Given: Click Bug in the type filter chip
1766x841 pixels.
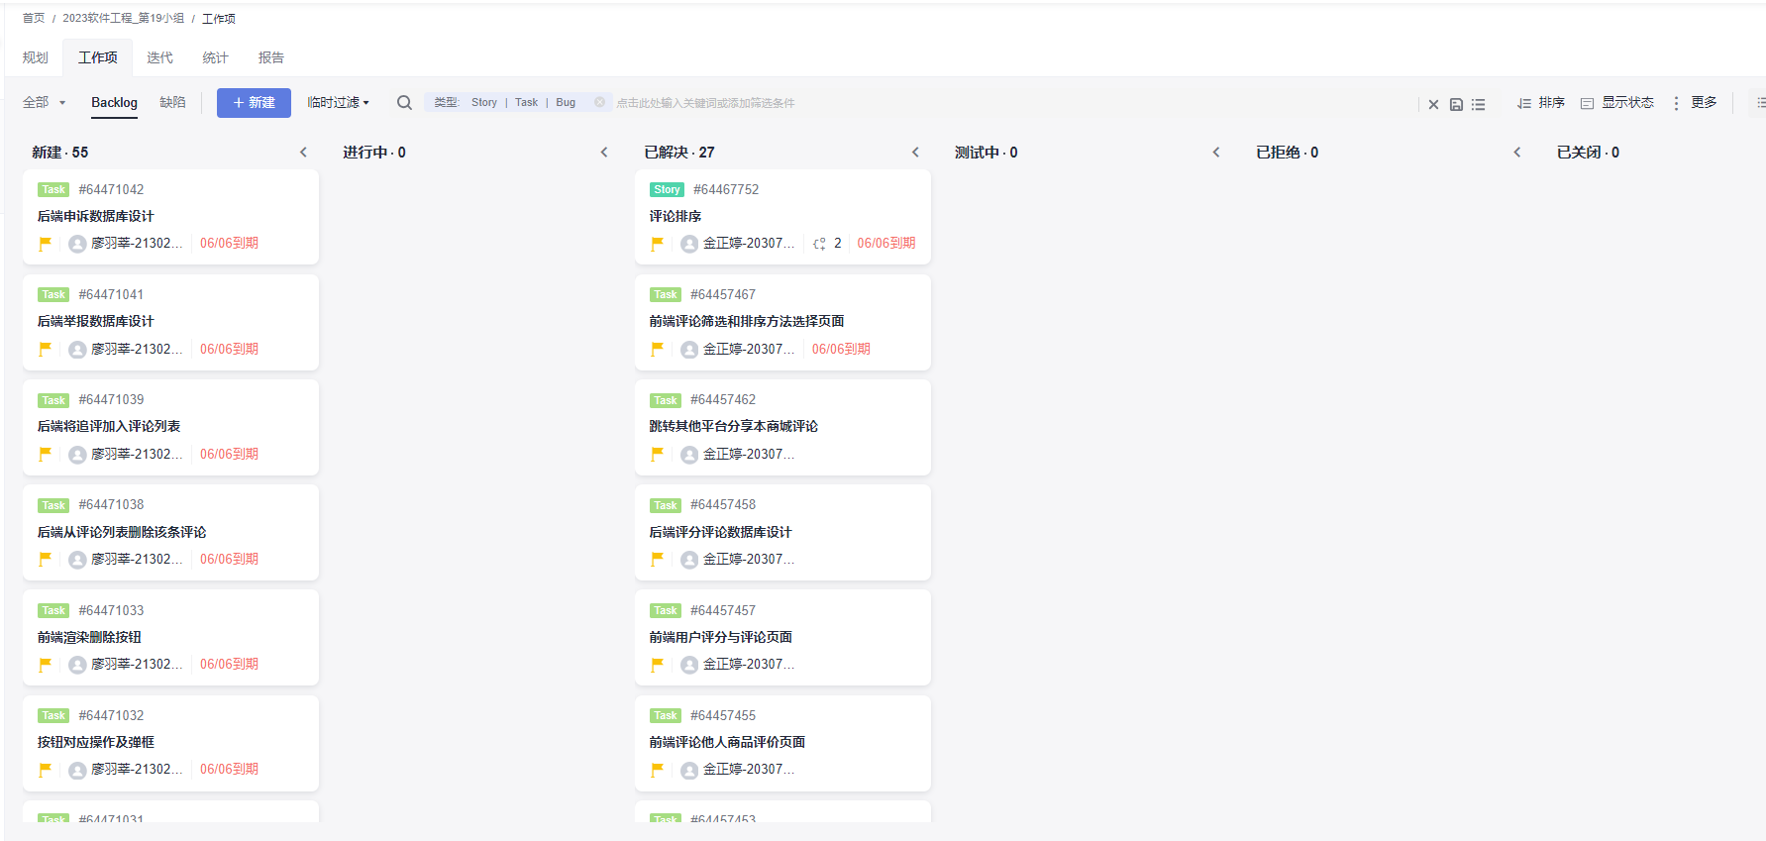Looking at the screenshot, I should (x=566, y=102).
